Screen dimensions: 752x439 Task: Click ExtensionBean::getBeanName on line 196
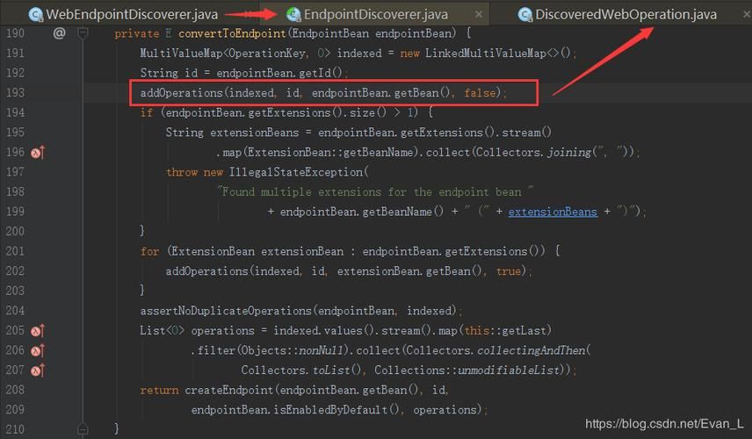330,153
